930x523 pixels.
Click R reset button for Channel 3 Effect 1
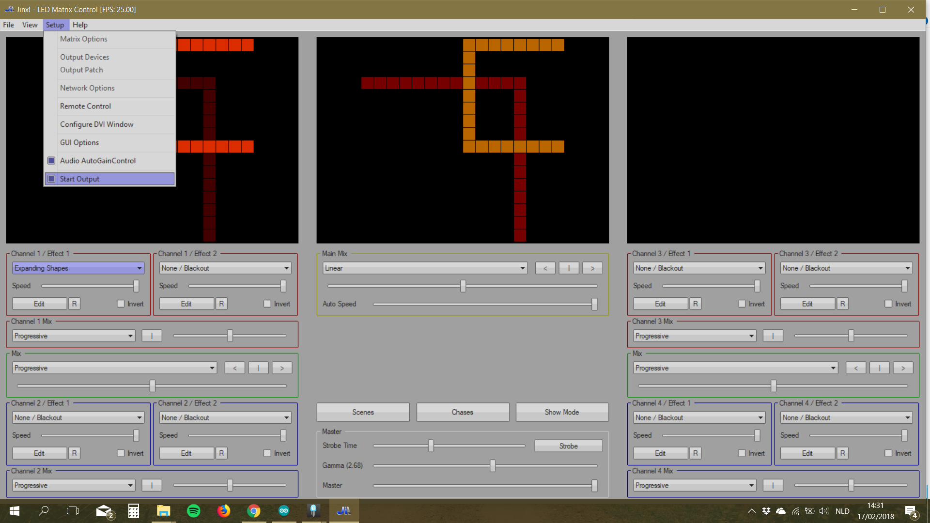click(x=696, y=303)
